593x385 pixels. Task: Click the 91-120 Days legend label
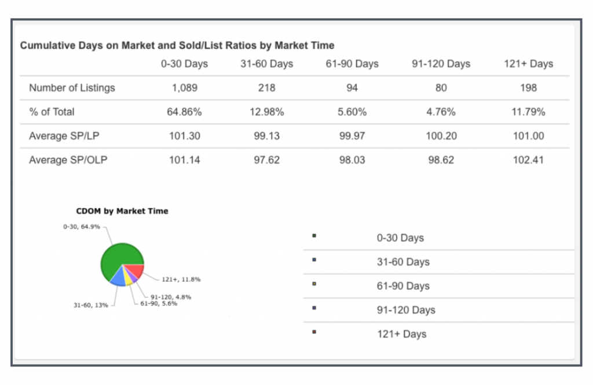[x=406, y=310]
